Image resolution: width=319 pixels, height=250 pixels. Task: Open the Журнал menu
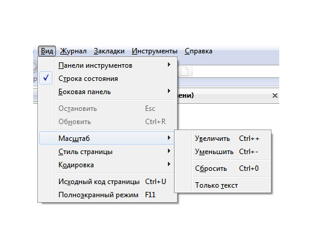(73, 51)
